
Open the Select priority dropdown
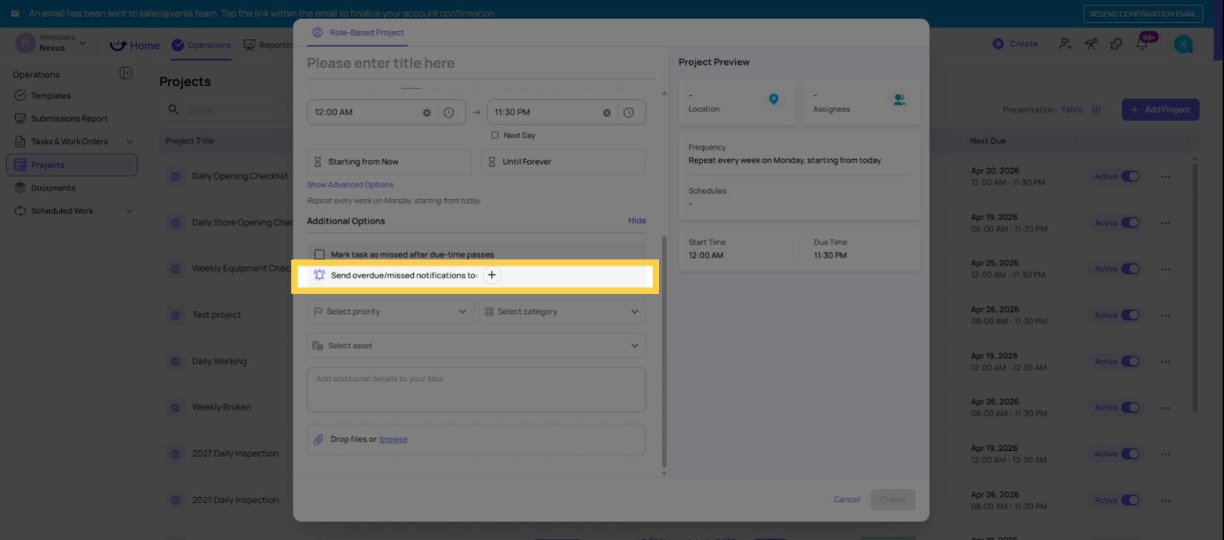click(x=390, y=311)
